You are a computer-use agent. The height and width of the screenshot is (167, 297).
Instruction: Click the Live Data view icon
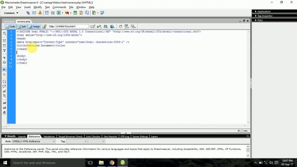coord(45,26)
